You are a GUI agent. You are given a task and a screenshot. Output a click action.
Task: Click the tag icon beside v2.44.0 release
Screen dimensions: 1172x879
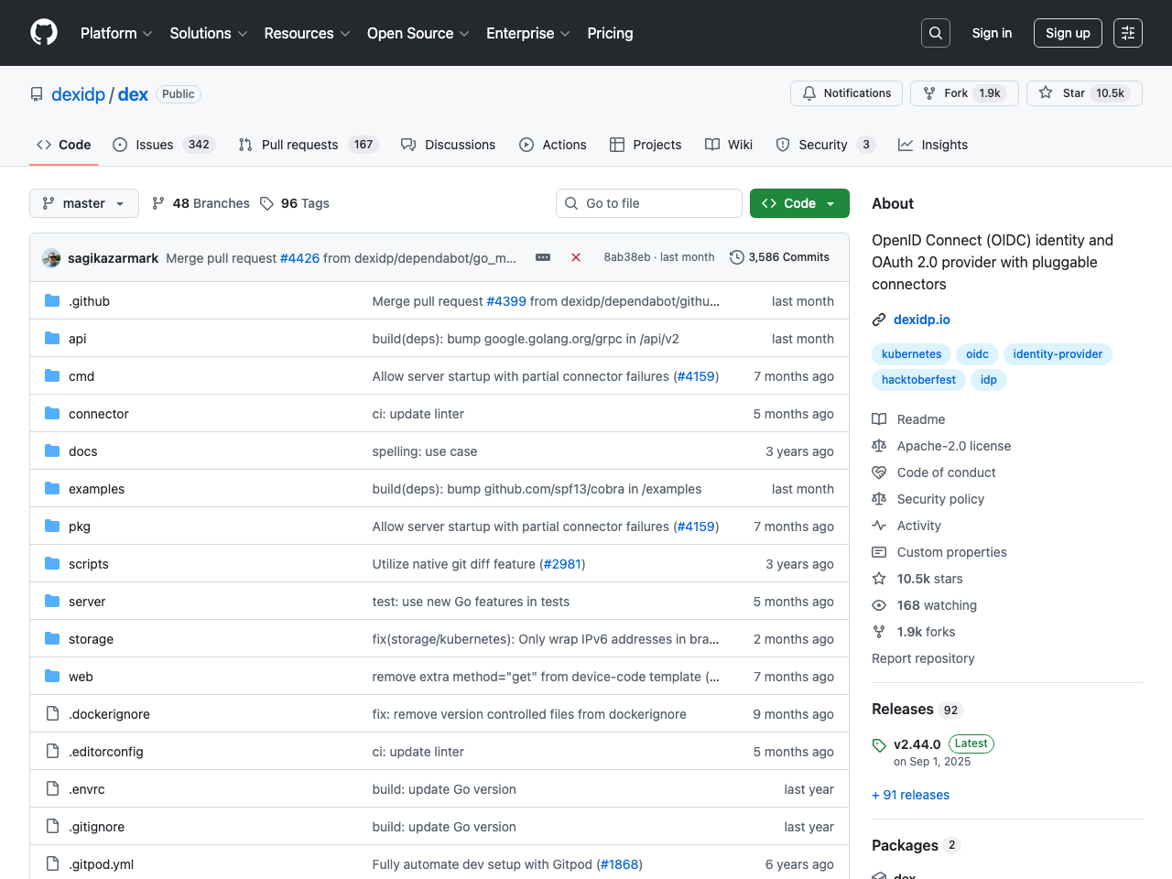pyautogui.click(x=879, y=743)
